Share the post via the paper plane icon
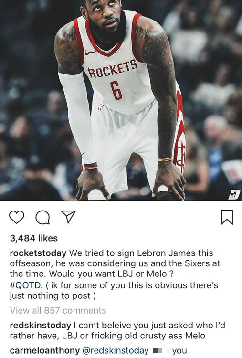 [x=68, y=217]
